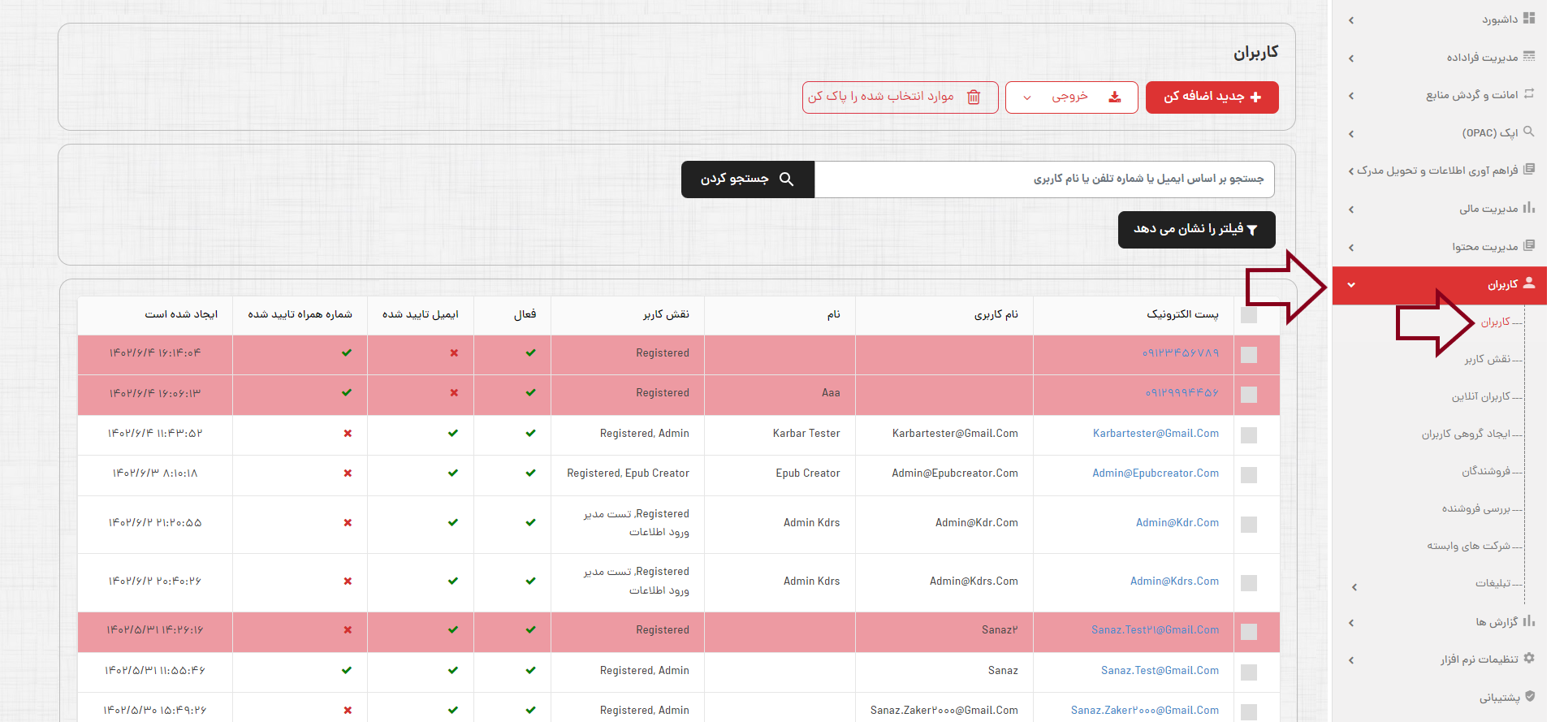The height and width of the screenshot is (722, 1551).
Task: Open the Admin@Kdr.Com email link
Action: pos(1177,523)
